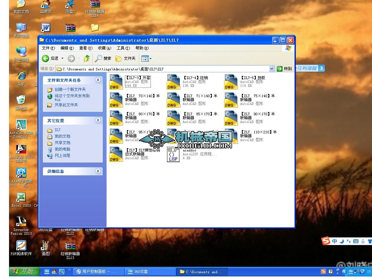The height and width of the screenshot is (279, 372).
Task: Select the acaddoc LISP file icon
Action: [173, 154]
